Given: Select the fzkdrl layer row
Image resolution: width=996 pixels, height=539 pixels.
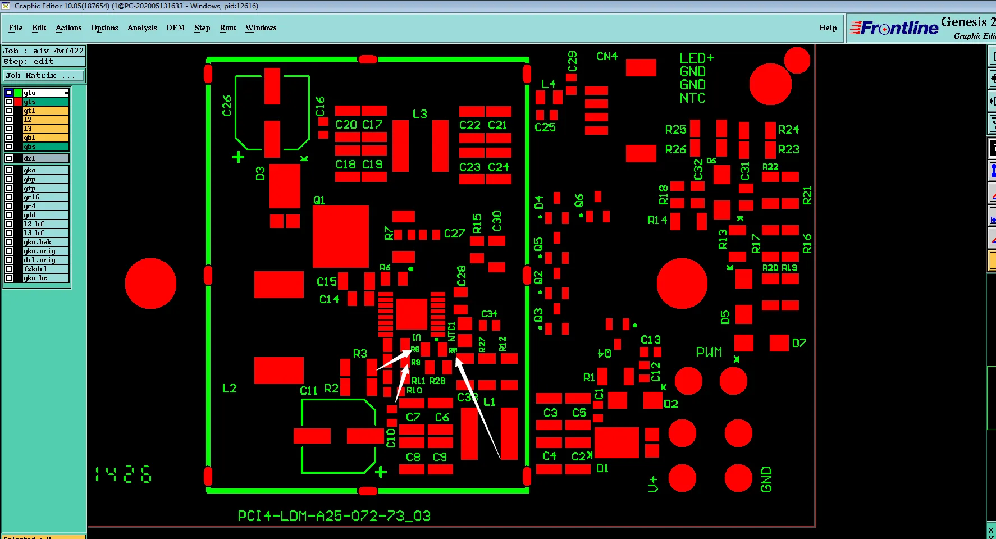Looking at the screenshot, I should [x=36, y=269].
